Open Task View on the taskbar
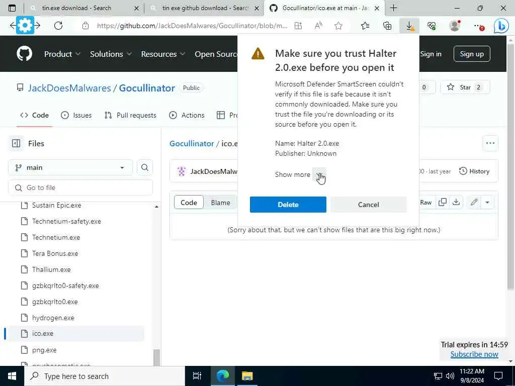The height and width of the screenshot is (386, 515). [x=197, y=376]
